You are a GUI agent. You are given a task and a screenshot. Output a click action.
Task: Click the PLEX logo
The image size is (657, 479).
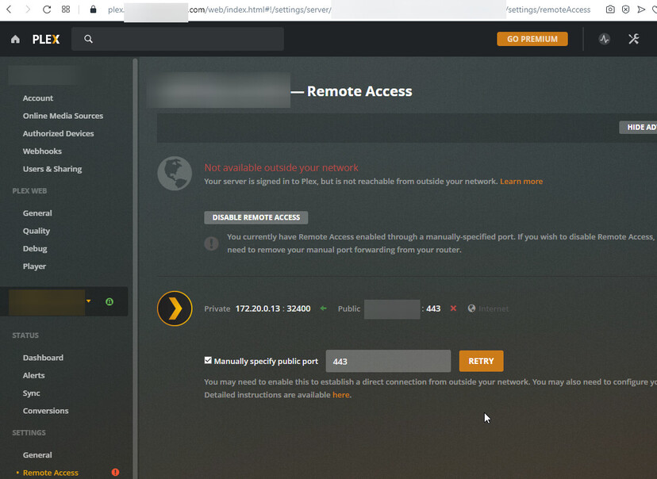[x=46, y=40]
